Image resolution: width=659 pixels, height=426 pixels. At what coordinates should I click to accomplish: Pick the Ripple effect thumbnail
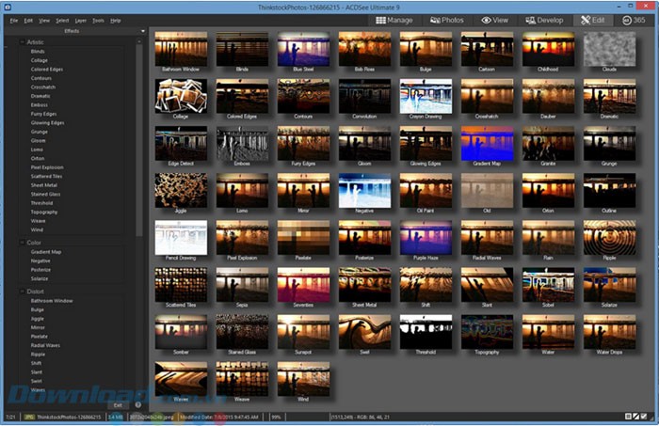(x=609, y=239)
